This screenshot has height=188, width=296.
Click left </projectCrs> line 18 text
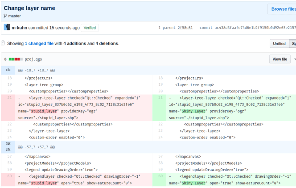click(38, 78)
